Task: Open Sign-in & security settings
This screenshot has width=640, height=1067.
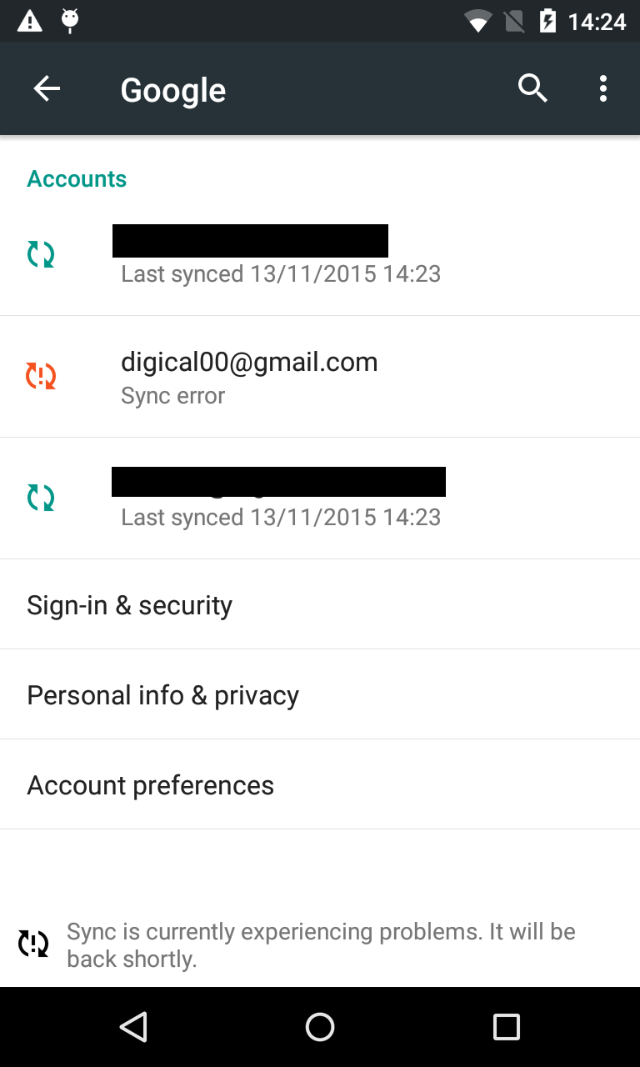Action: pyautogui.click(x=130, y=605)
